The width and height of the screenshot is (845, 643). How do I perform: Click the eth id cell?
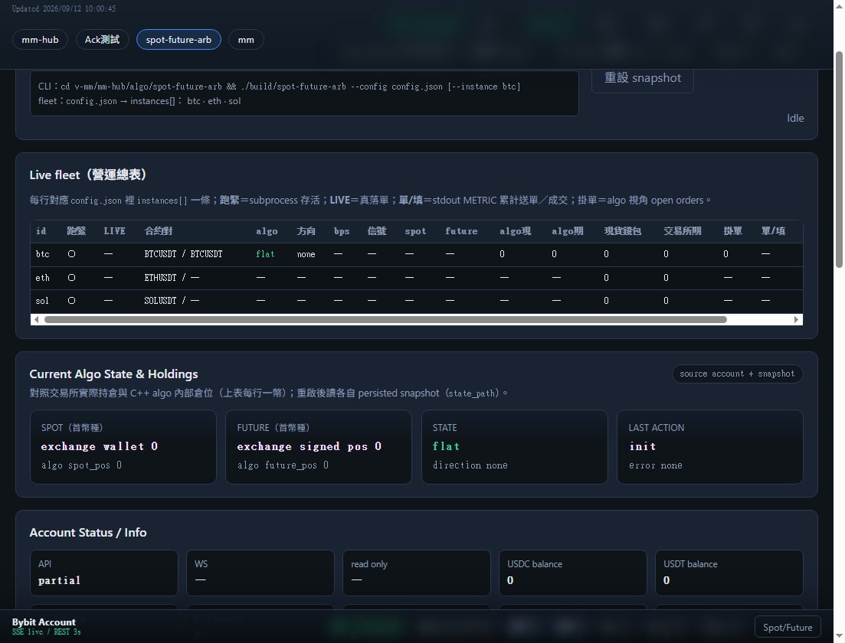[43, 278]
